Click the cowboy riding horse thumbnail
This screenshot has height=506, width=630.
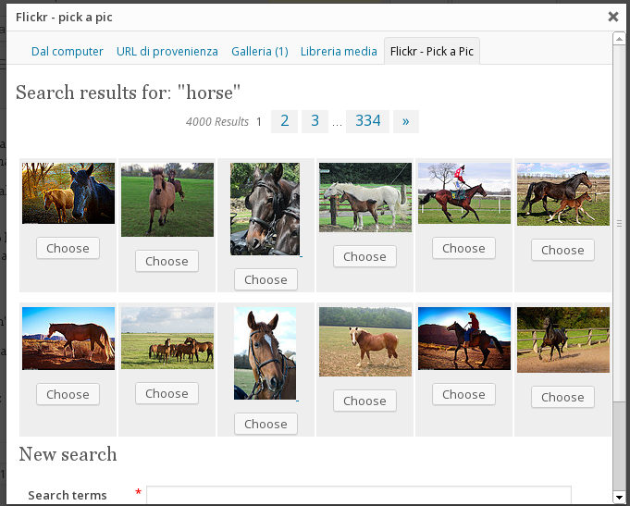coord(464,339)
